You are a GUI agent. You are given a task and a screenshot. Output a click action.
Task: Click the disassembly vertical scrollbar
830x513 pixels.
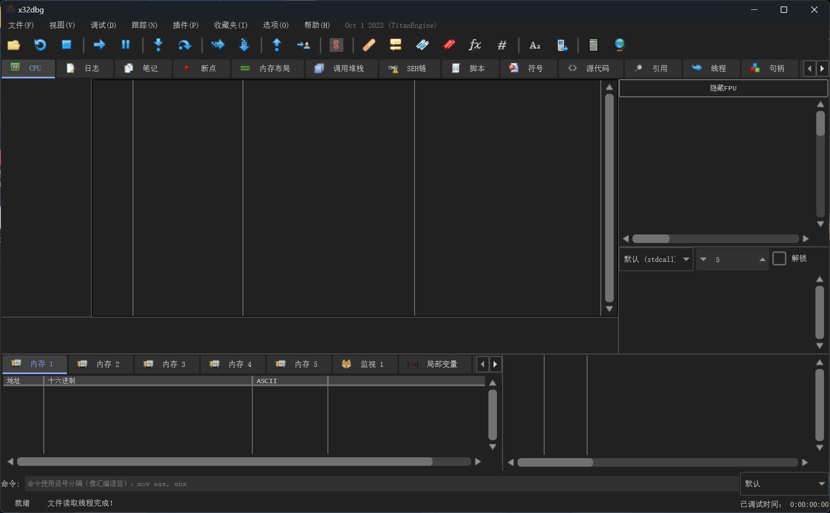point(609,198)
